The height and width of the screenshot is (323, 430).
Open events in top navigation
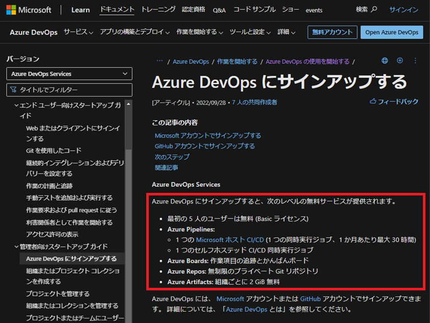314,10
